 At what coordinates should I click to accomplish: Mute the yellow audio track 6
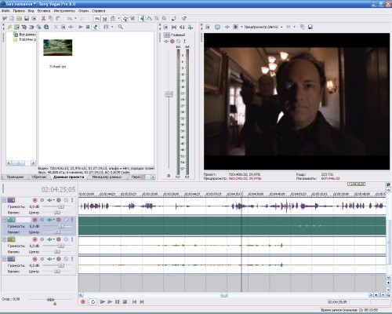(x=66, y=239)
